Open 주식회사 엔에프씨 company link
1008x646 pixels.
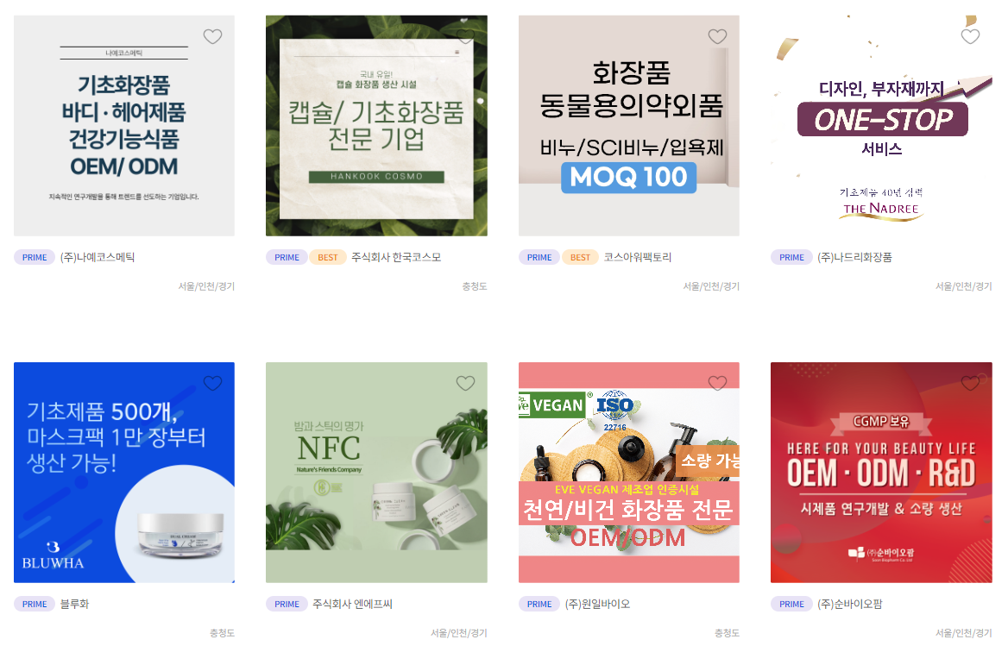[352, 604]
